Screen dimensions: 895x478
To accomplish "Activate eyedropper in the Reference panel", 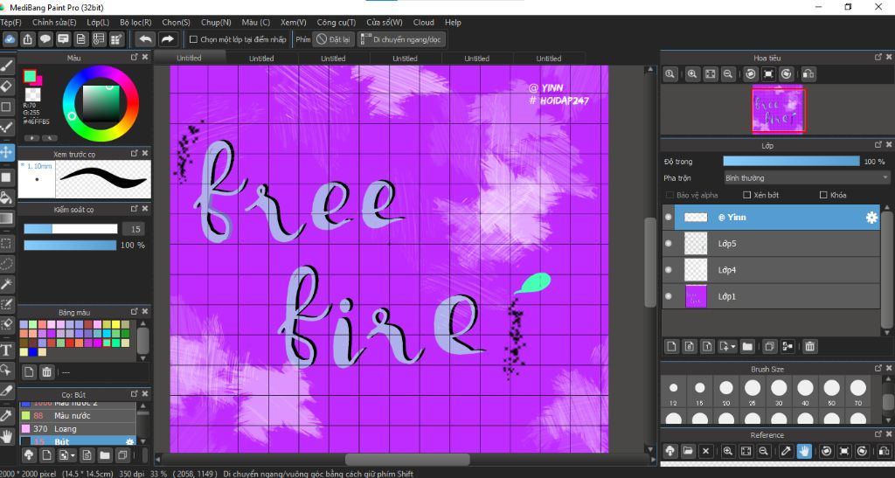I will (786, 451).
